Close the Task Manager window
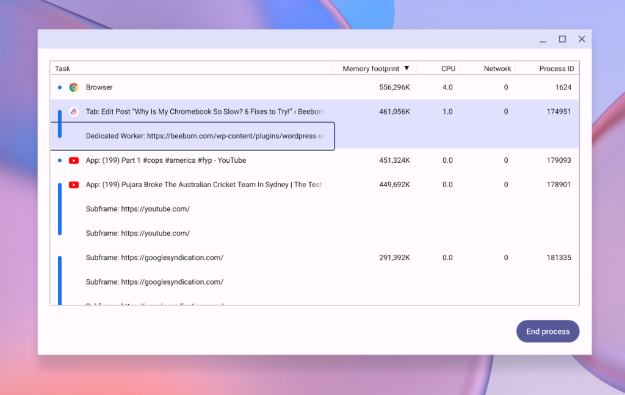Image resolution: width=625 pixels, height=395 pixels. [x=582, y=39]
